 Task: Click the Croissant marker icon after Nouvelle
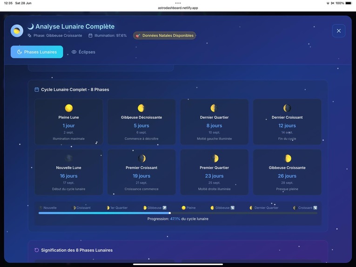coord(74,208)
